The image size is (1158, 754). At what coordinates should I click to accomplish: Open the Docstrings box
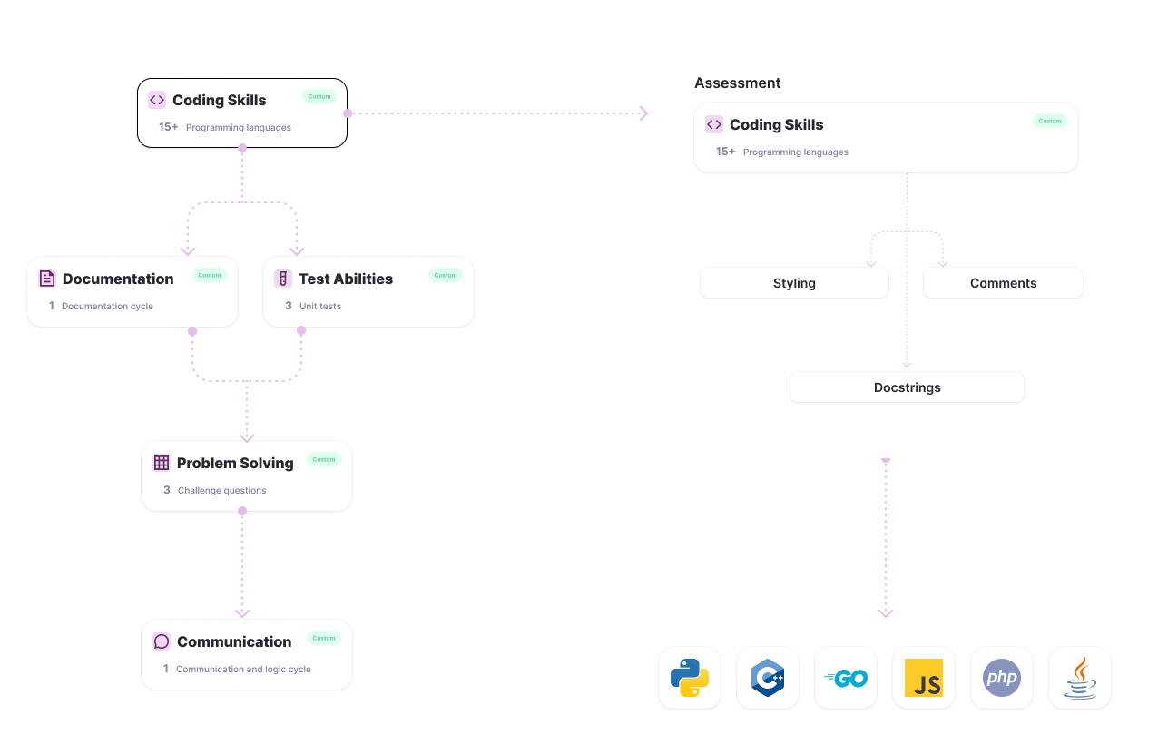[907, 387]
